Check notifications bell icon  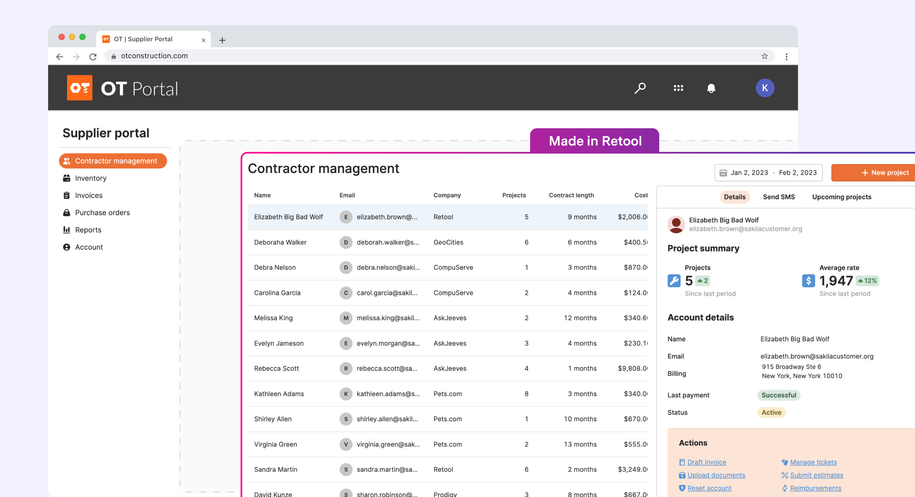[x=711, y=88]
